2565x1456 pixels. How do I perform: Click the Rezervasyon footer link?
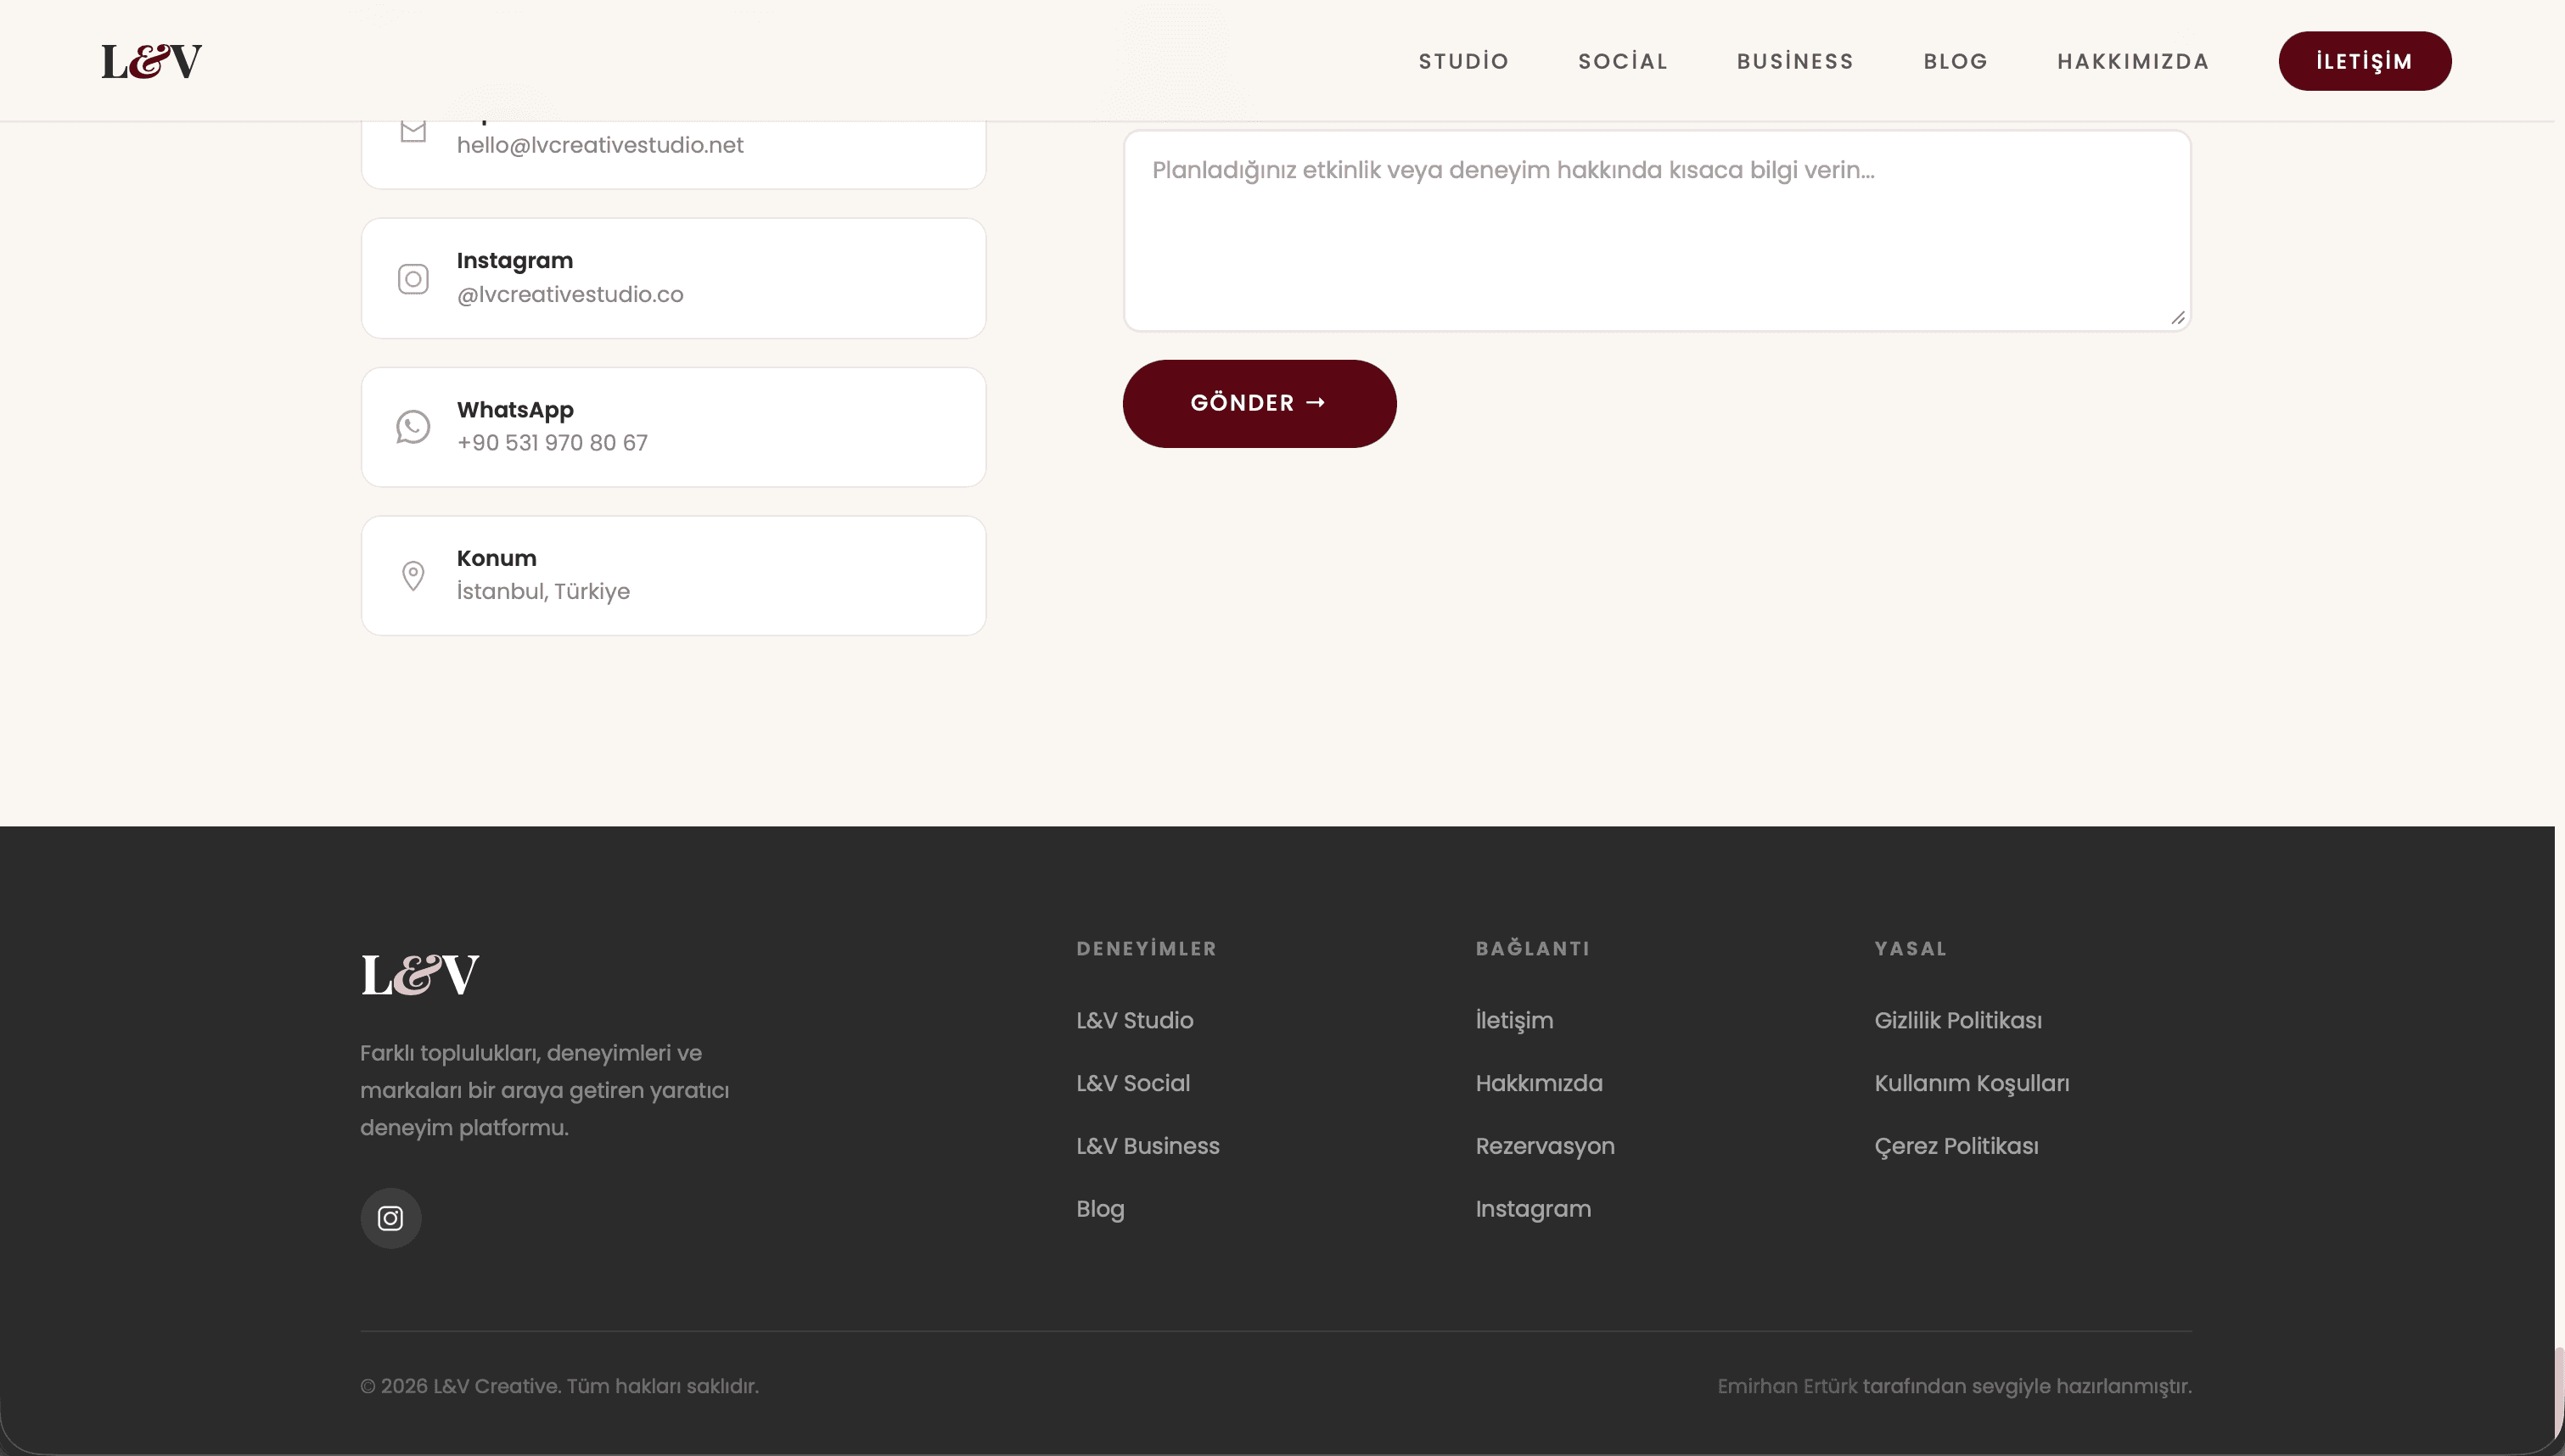[1544, 1146]
